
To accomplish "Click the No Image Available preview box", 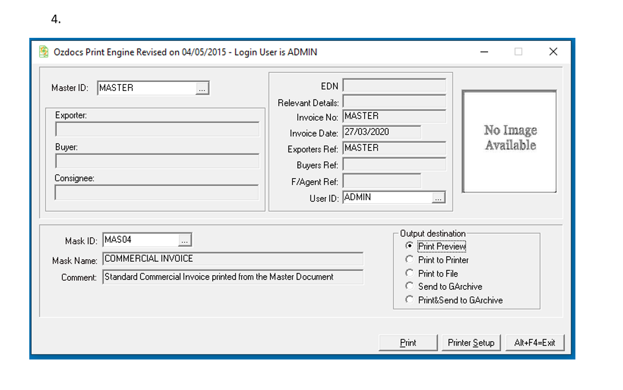I will (x=510, y=142).
